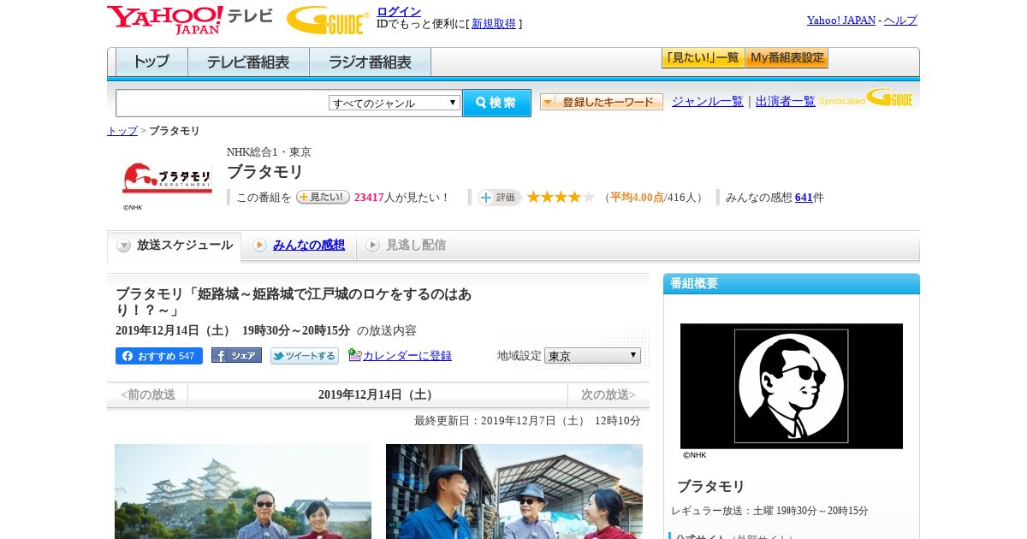Click the Tamori silhouette image in 番組概要
1027x539 pixels.
tap(792, 386)
